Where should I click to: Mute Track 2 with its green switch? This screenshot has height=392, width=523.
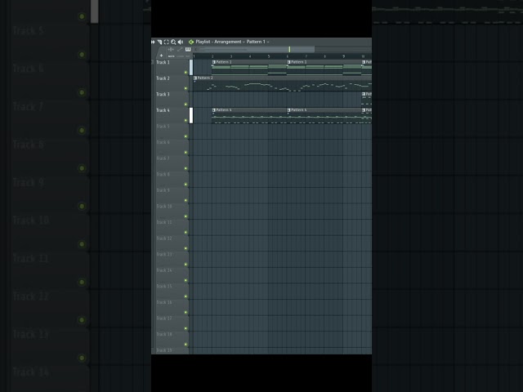[x=186, y=88]
